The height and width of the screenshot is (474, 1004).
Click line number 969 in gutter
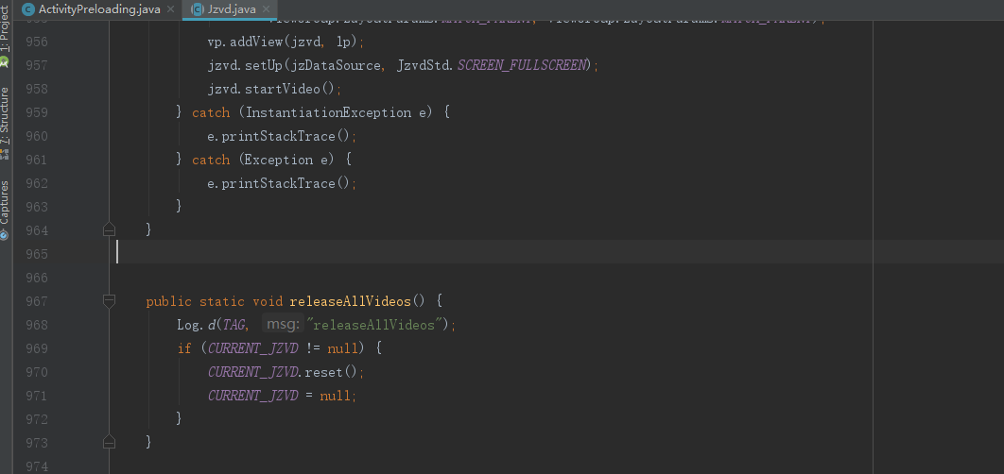pyautogui.click(x=37, y=348)
